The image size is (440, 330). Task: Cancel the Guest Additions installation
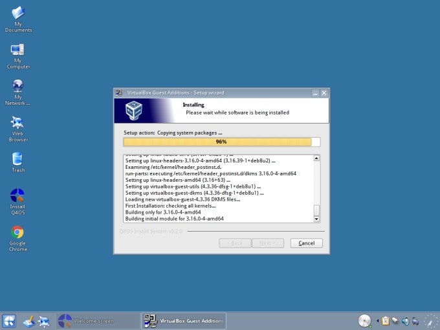pyautogui.click(x=307, y=243)
